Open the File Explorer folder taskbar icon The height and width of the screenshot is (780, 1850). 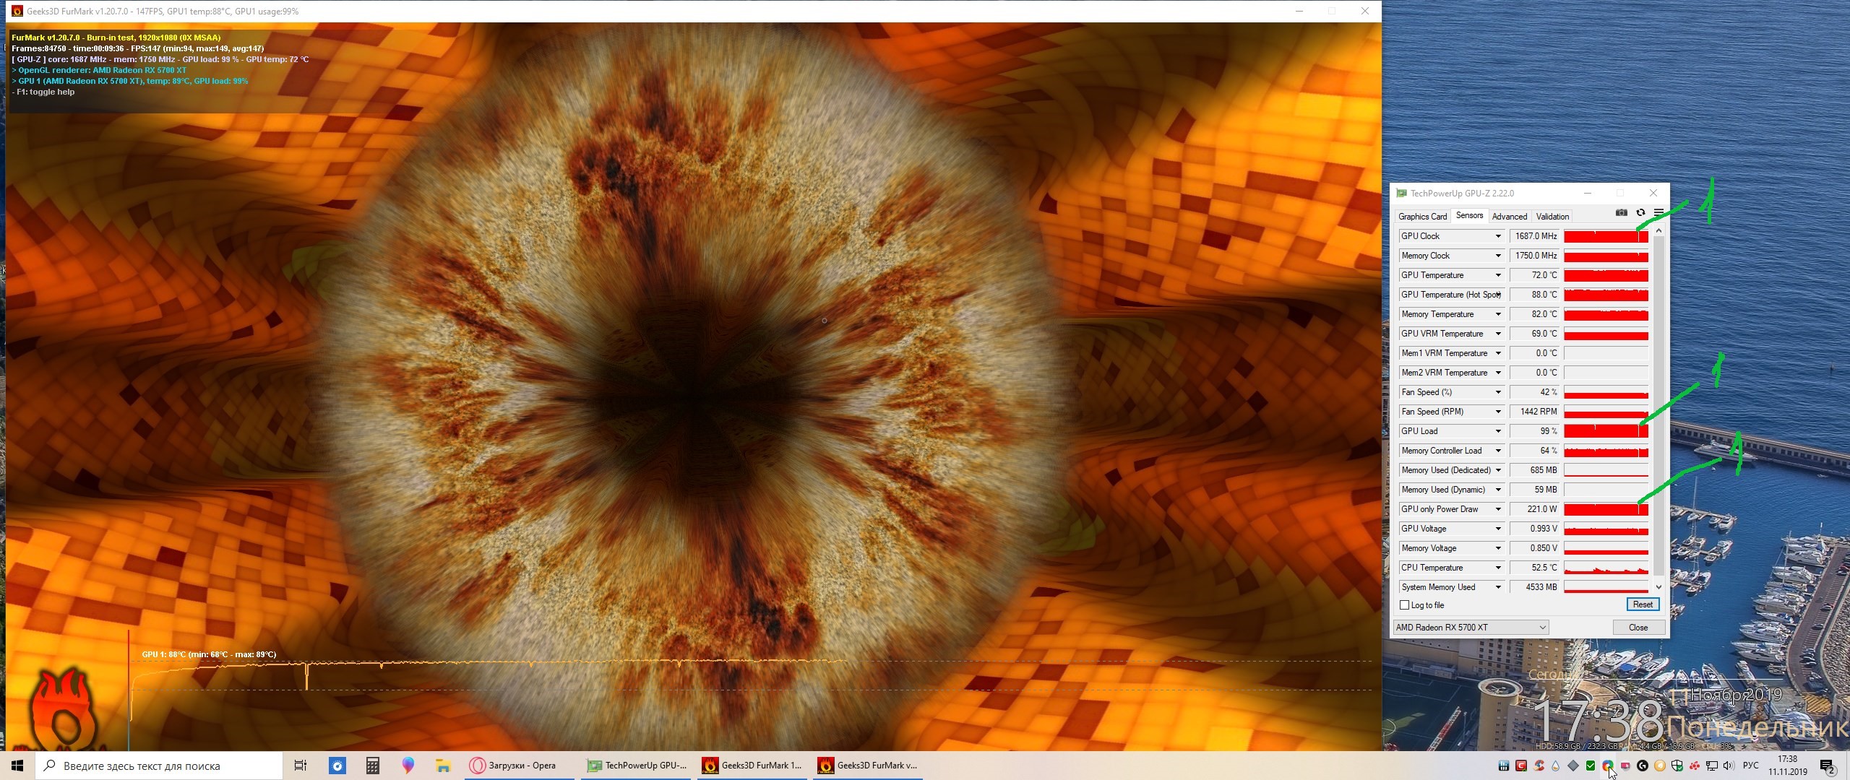click(443, 766)
